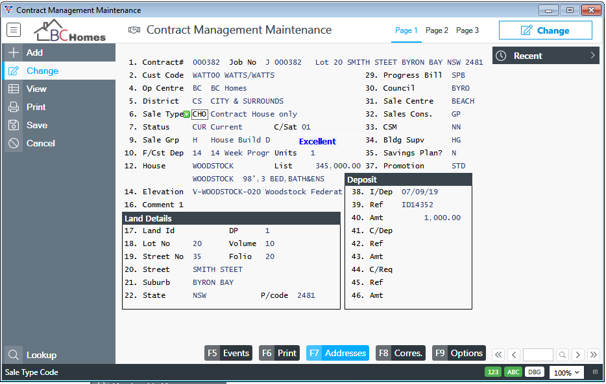The width and height of the screenshot is (606, 384).
Task: Select Print in the sidebar menu
Action: click(59, 107)
